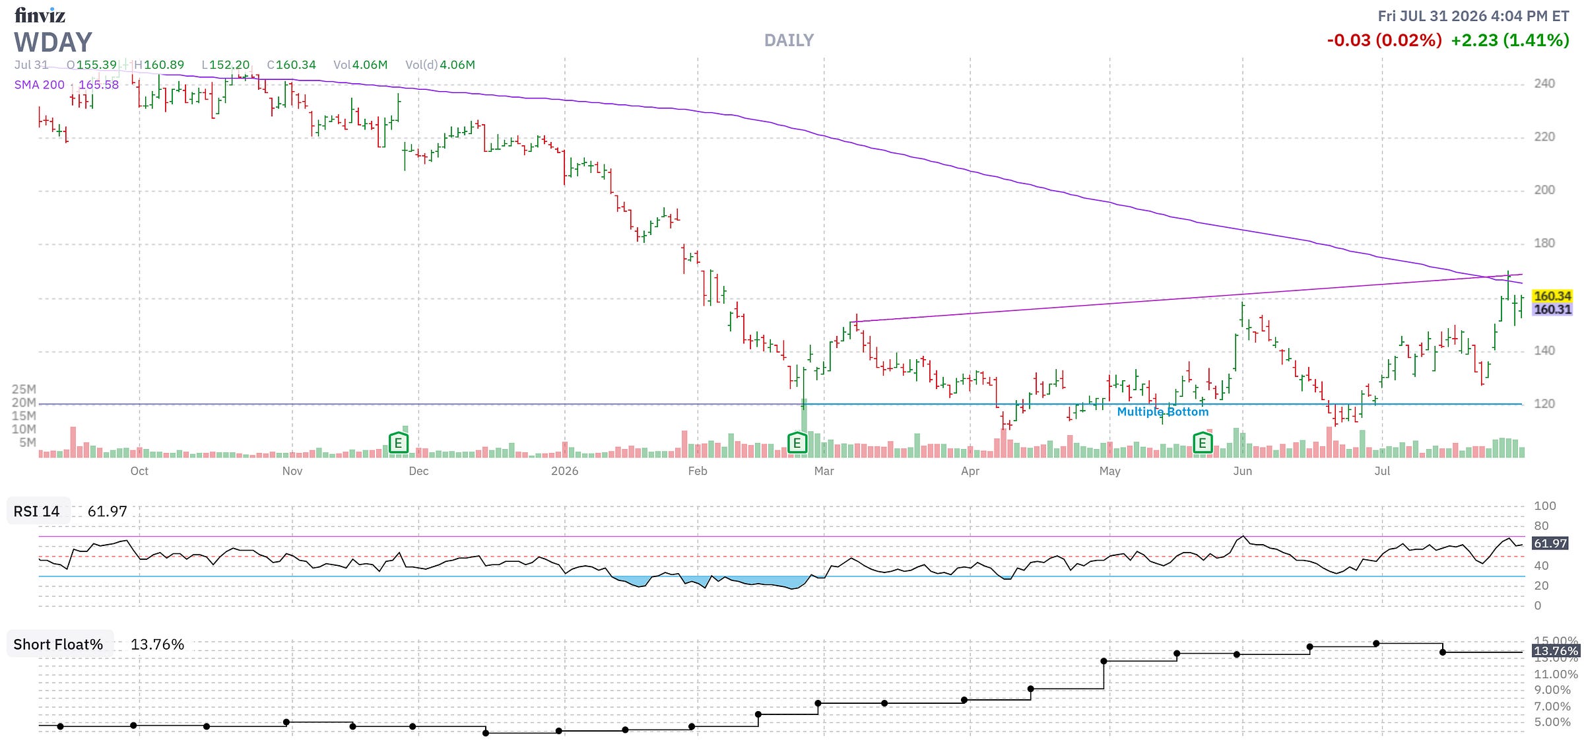Viewport: 1584px width, 756px height.
Task: Click the Apr month axis label
Action: tap(970, 471)
